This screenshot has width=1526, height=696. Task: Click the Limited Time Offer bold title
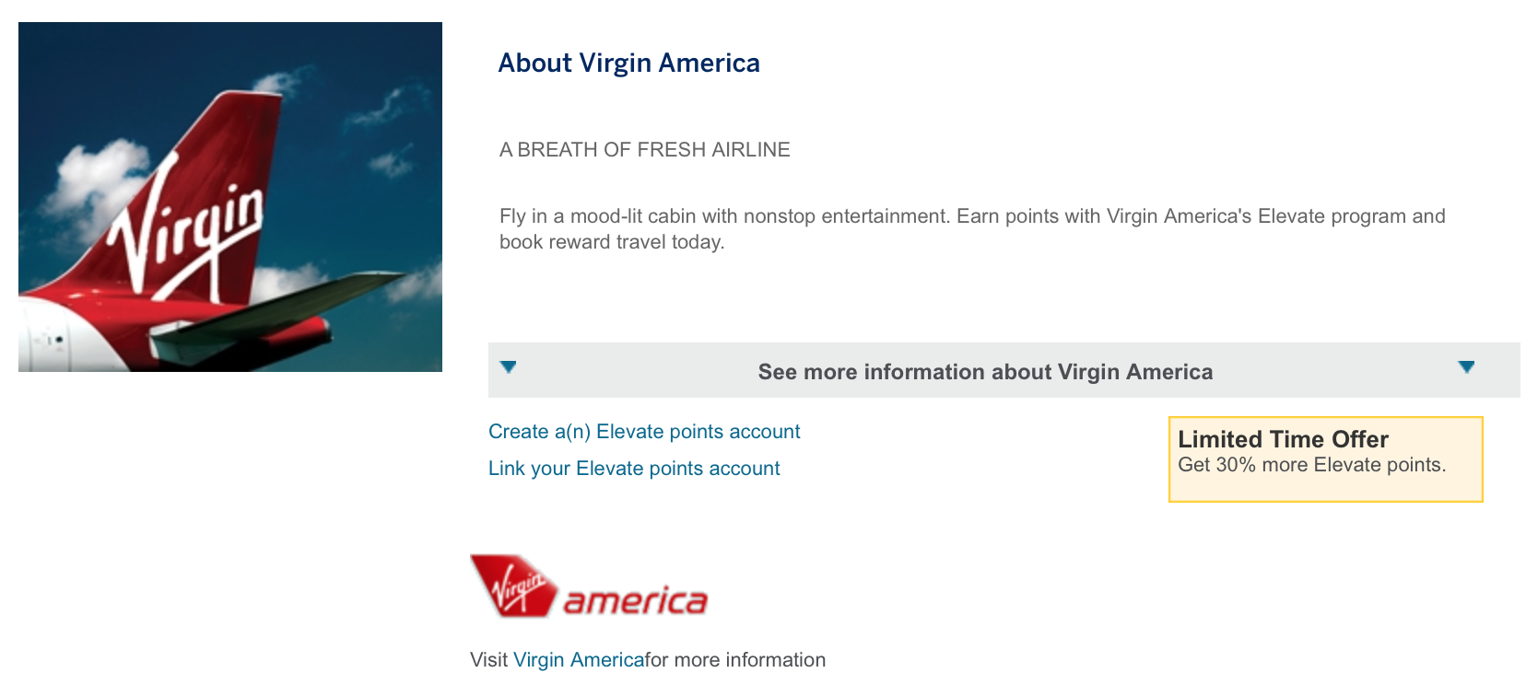coord(1283,439)
